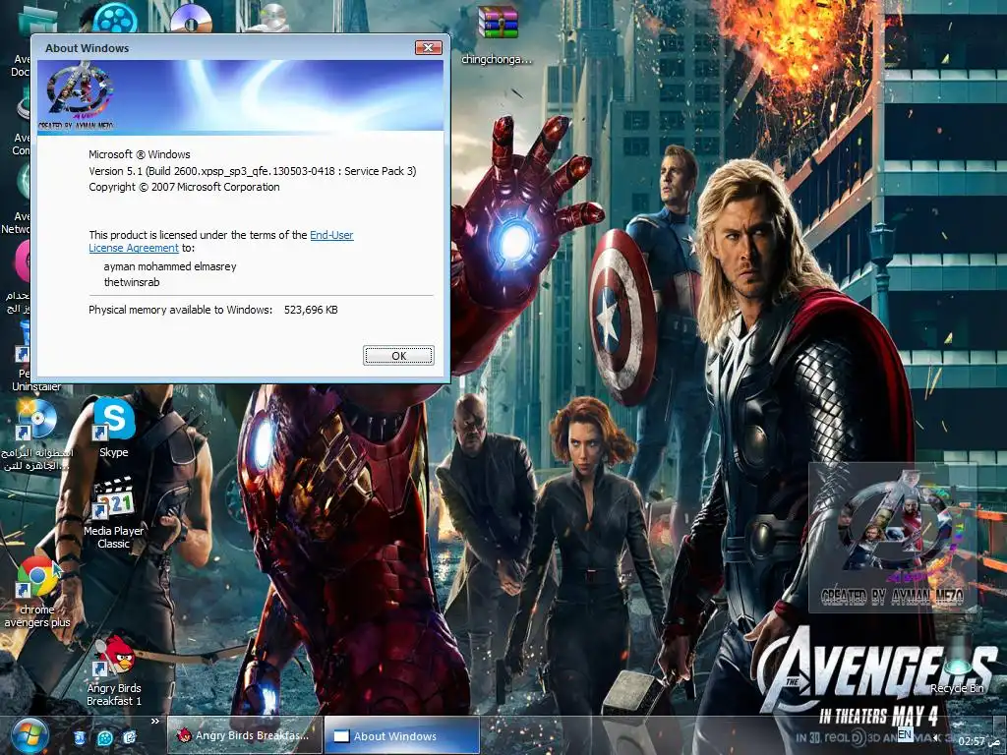Viewport: 1007px width, 755px height.
Task: Expand quick launch overflow chevron
Action: pyautogui.click(x=154, y=722)
